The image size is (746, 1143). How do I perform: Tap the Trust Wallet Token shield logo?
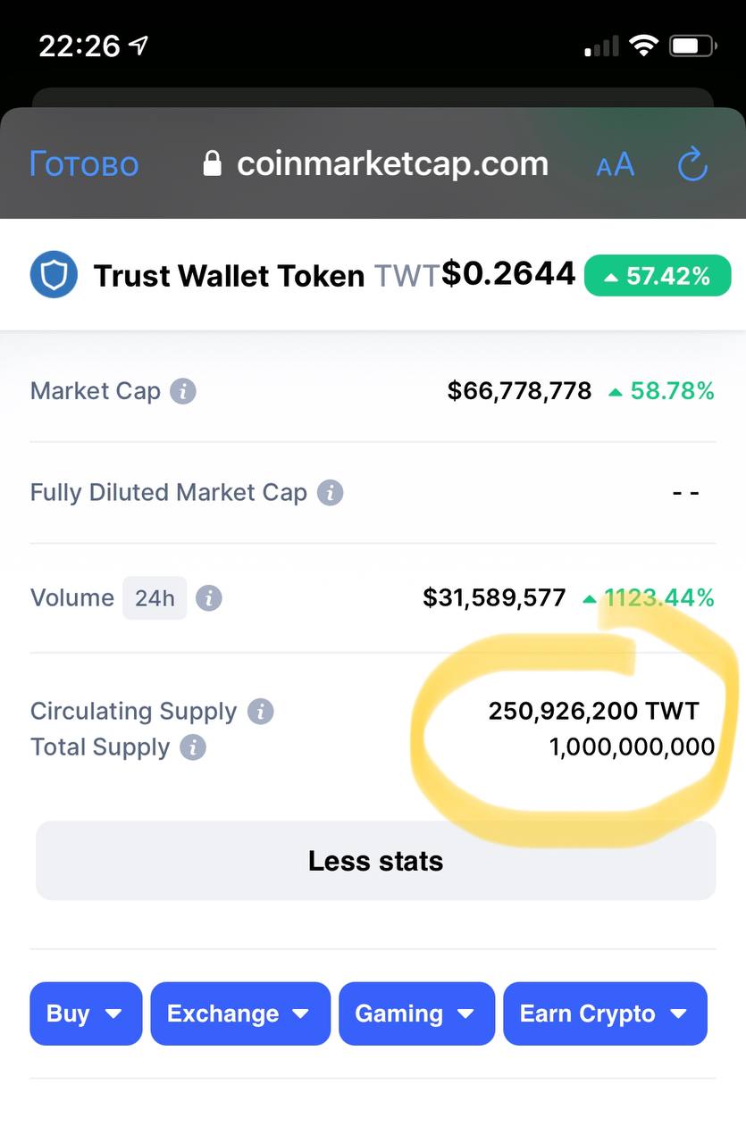pos(54,275)
